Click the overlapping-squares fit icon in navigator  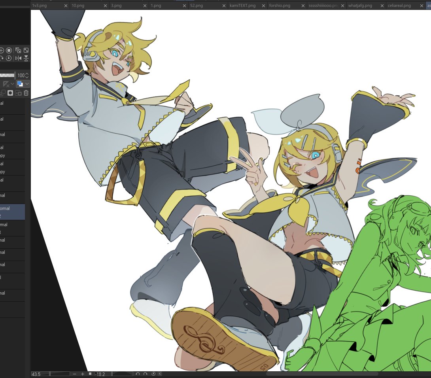coord(18,50)
